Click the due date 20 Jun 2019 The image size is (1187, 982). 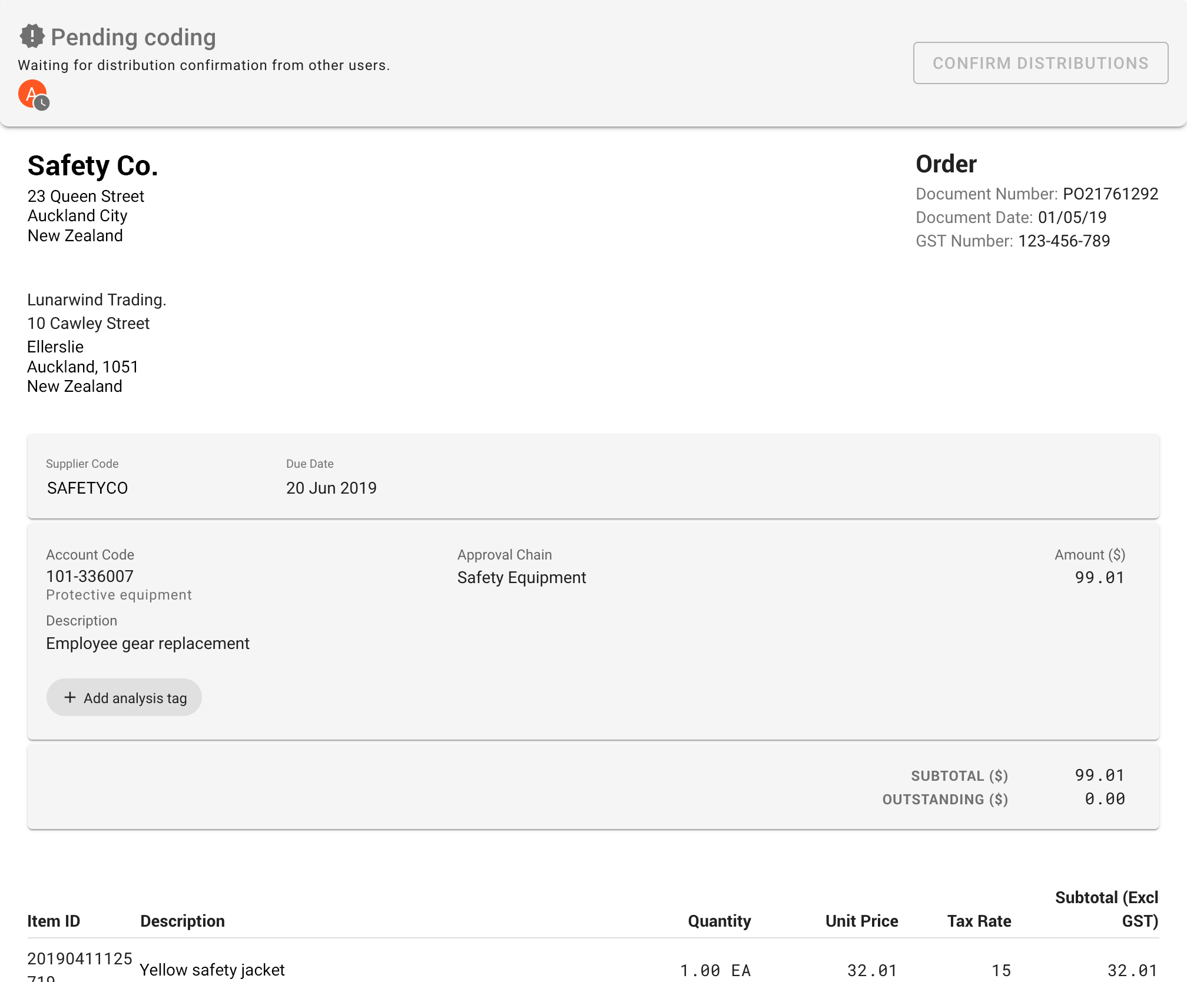(x=331, y=488)
